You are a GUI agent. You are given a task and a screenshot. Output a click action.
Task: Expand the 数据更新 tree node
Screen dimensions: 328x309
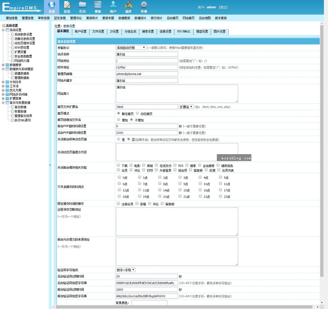click(3, 65)
